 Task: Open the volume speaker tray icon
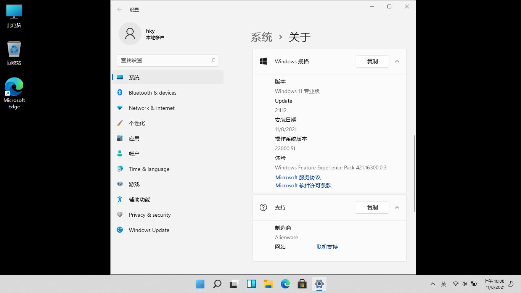[x=464, y=284]
